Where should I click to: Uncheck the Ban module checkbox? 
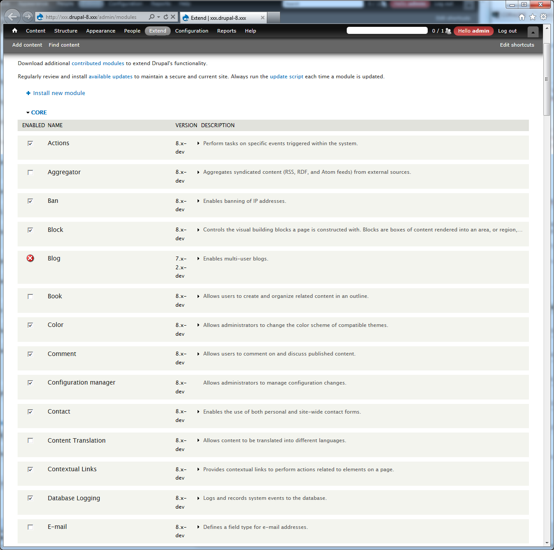pos(30,201)
